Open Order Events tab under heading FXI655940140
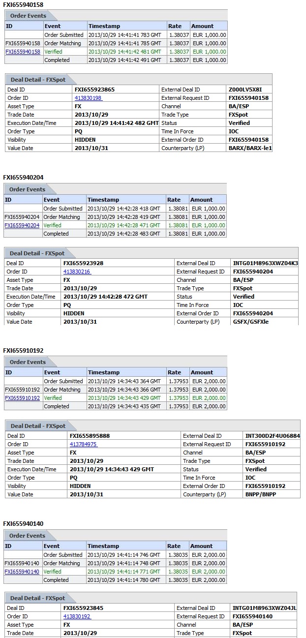 [27, 536]
